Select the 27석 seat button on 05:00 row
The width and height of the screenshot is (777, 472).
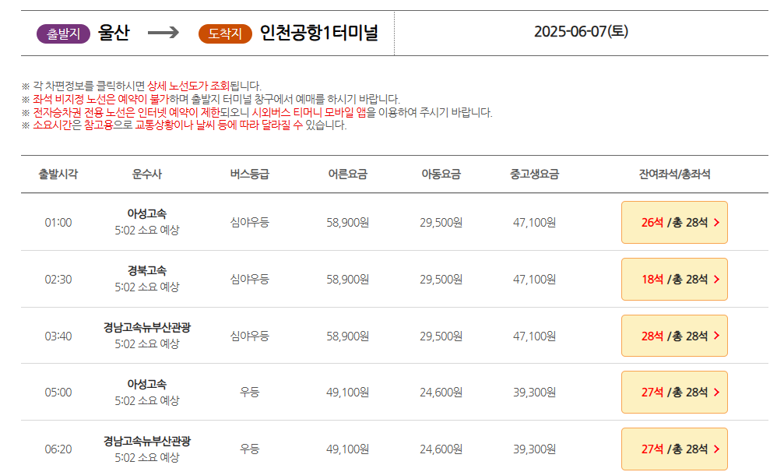[x=674, y=392]
